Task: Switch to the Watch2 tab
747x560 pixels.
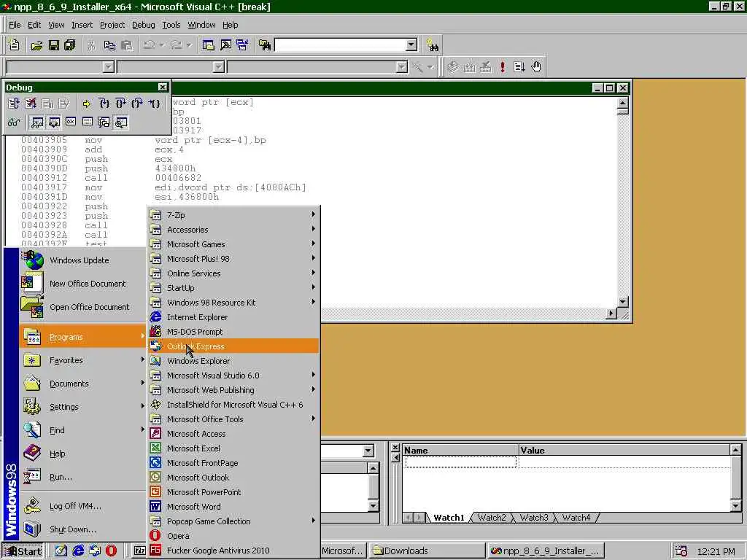Action: point(492,518)
